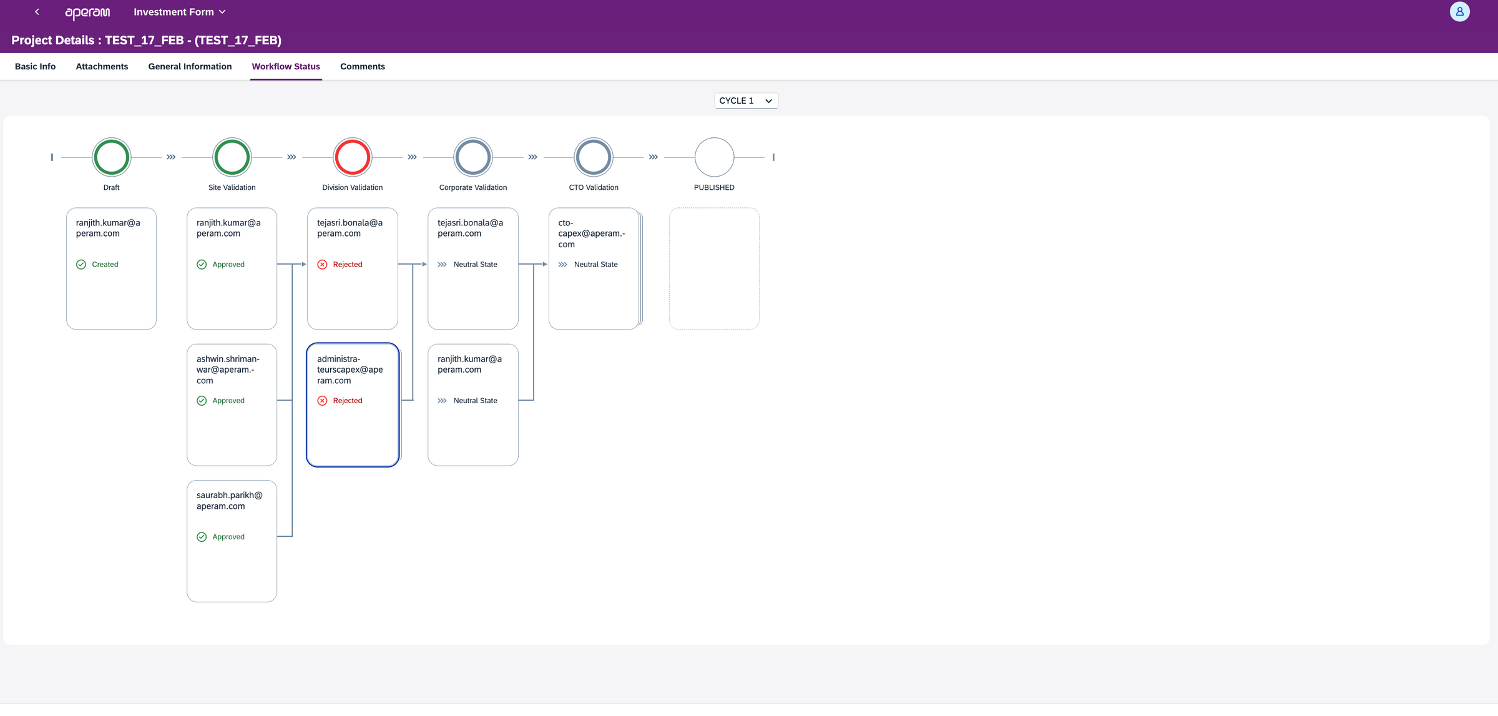Open the Attachments tab
This screenshot has height=716, width=1498.
click(102, 67)
